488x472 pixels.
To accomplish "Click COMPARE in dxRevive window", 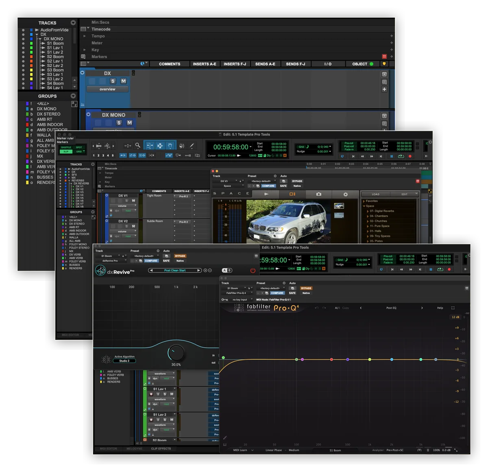I will point(151,261).
